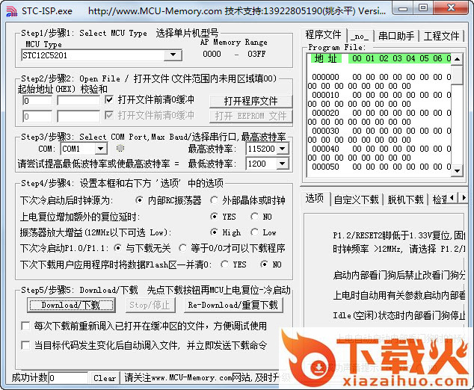Minimize the STC-ISP window
474x390 pixels.
tap(402, 8)
